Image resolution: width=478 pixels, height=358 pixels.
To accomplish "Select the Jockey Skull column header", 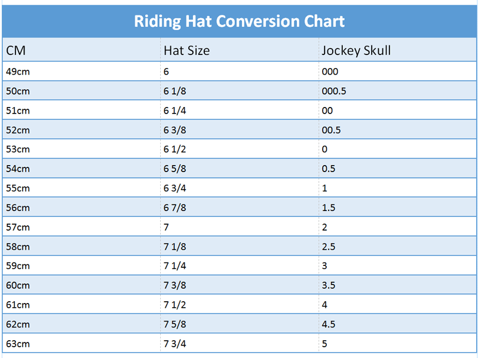I will click(x=356, y=51).
